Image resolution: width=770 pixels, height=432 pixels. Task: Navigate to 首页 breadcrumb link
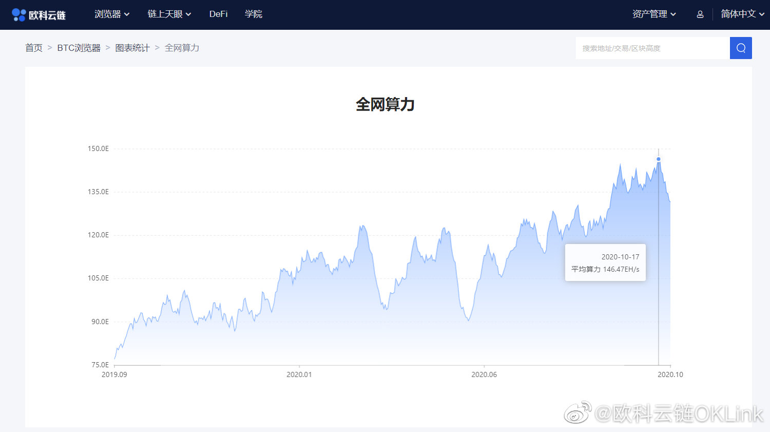click(34, 48)
